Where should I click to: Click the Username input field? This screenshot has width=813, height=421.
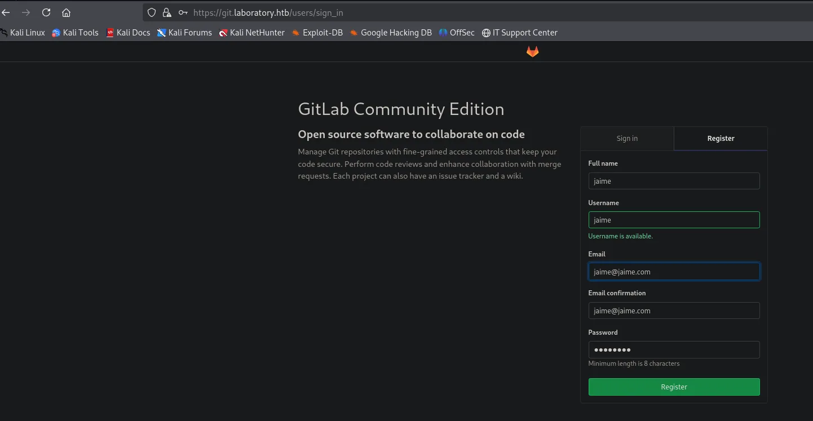[674, 220]
